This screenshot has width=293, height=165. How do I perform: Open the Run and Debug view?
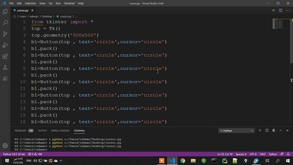5,45
